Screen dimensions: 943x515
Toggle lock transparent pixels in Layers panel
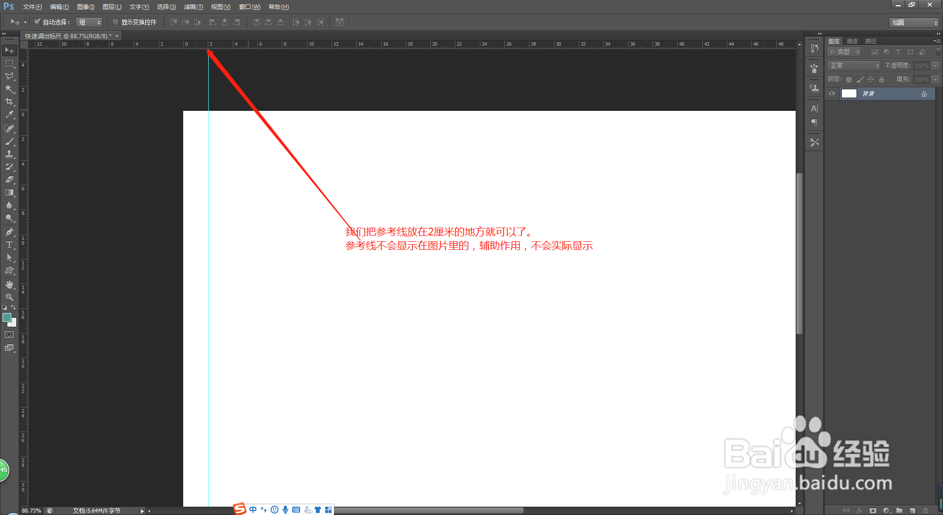(x=849, y=79)
